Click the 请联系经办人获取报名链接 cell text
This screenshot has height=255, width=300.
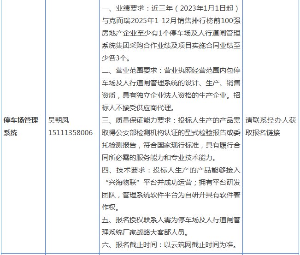(271, 126)
